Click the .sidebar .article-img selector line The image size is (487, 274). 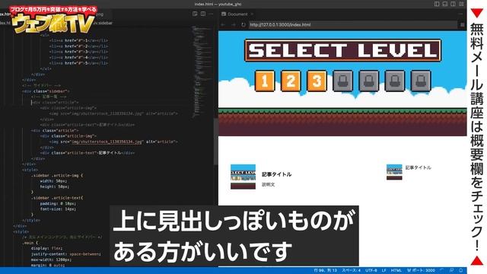coord(57,175)
